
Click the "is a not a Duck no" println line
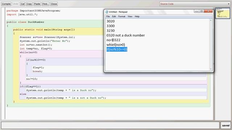coord(66,98)
